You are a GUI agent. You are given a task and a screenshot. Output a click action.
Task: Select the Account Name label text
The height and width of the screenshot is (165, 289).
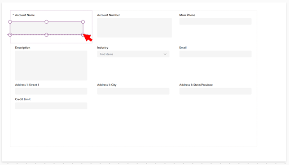click(x=25, y=15)
